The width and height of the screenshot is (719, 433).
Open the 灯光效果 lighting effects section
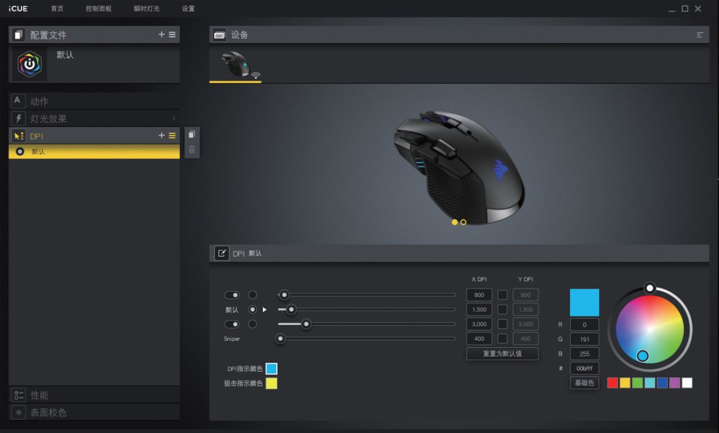pyautogui.click(x=48, y=119)
